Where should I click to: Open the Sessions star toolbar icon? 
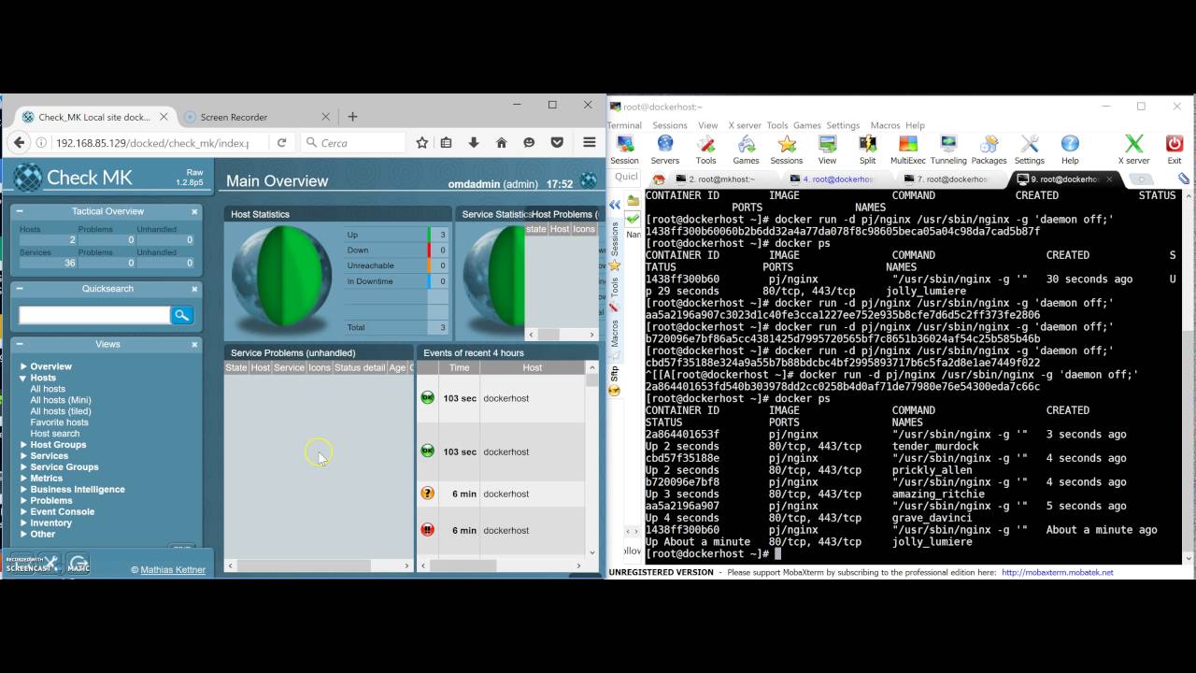click(x=787, y=149)
